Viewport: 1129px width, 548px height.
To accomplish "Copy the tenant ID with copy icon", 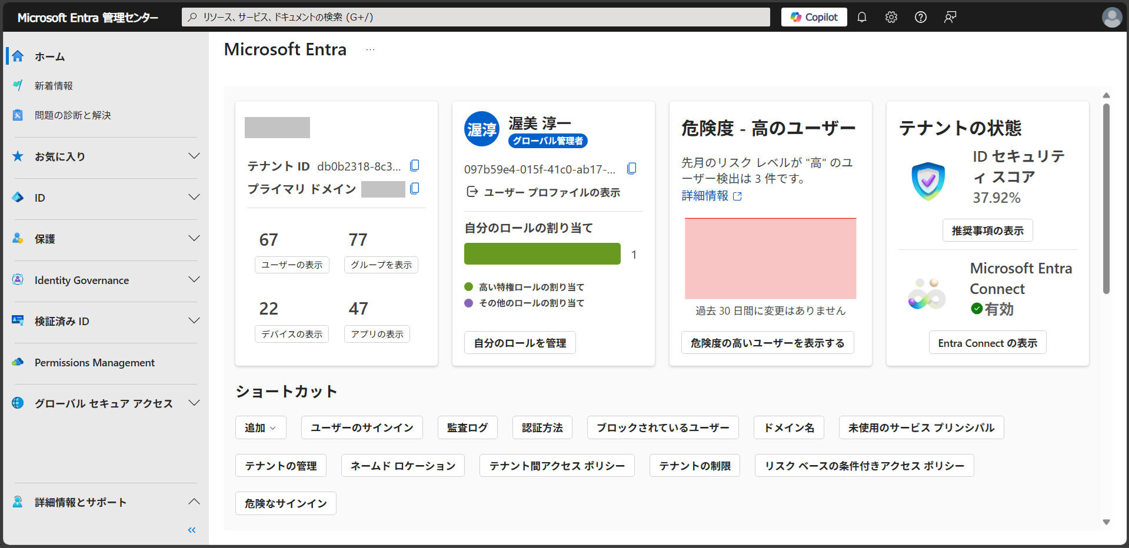I will click(x=415, y=166).
